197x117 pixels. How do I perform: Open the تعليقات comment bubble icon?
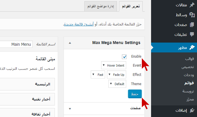pyautogui.click(x=192, y=34)
